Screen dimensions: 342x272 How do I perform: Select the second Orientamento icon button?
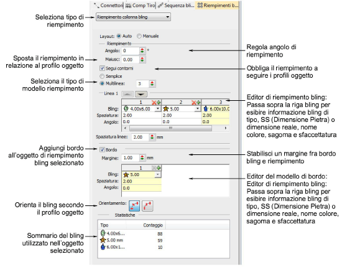click(147, 206)
